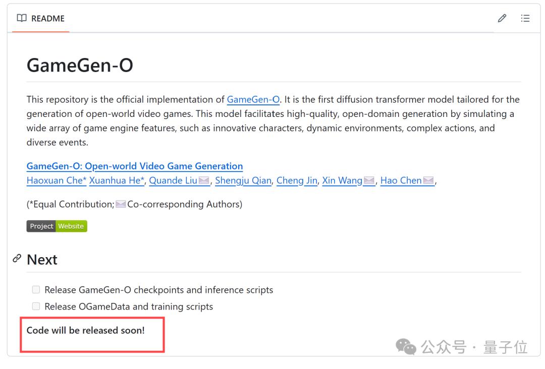Open the GameGen-O: Open-world Video Game Generation link
This screenshot has height=369, width=545.
(x=135, y=166)
